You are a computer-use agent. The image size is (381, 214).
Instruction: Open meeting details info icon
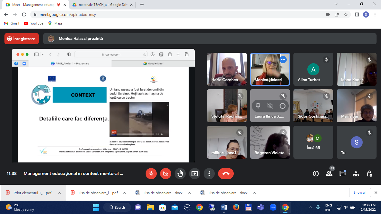point(316,174)
